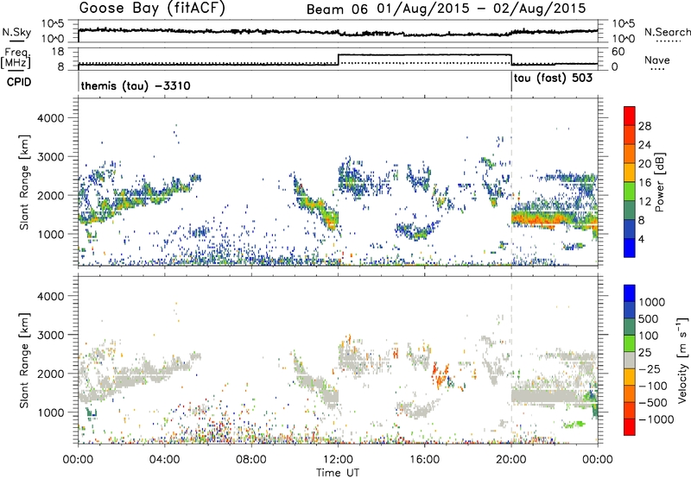Click the '-25' value on velocity scale
Viewport: 691px width, 478px height.
click(650, 369)
